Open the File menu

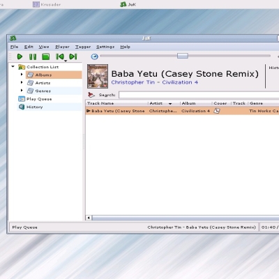[x=14, y=47]
